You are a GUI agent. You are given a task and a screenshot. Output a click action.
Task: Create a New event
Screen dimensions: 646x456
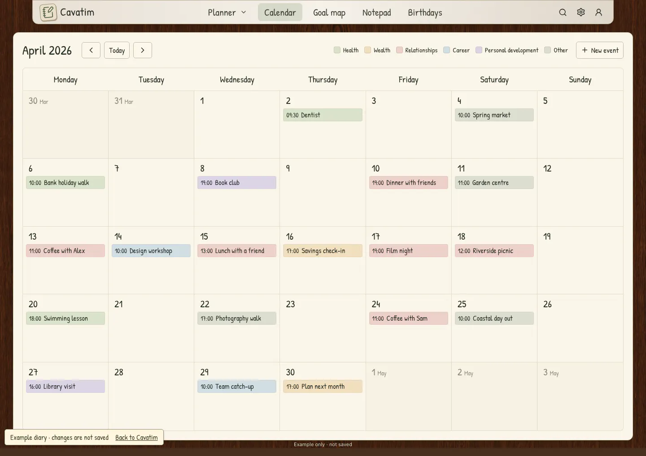pyautogui.click(x=600, y=50)
